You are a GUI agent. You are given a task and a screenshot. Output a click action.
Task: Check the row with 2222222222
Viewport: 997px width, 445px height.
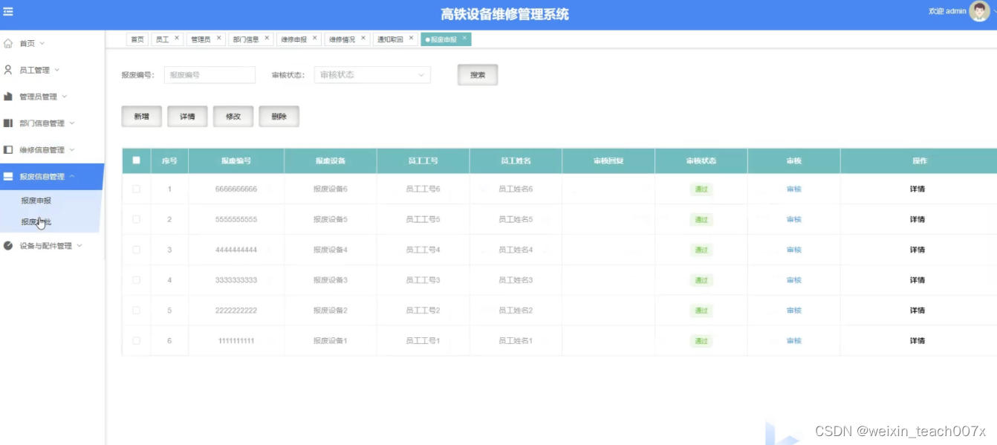(136, 311)
